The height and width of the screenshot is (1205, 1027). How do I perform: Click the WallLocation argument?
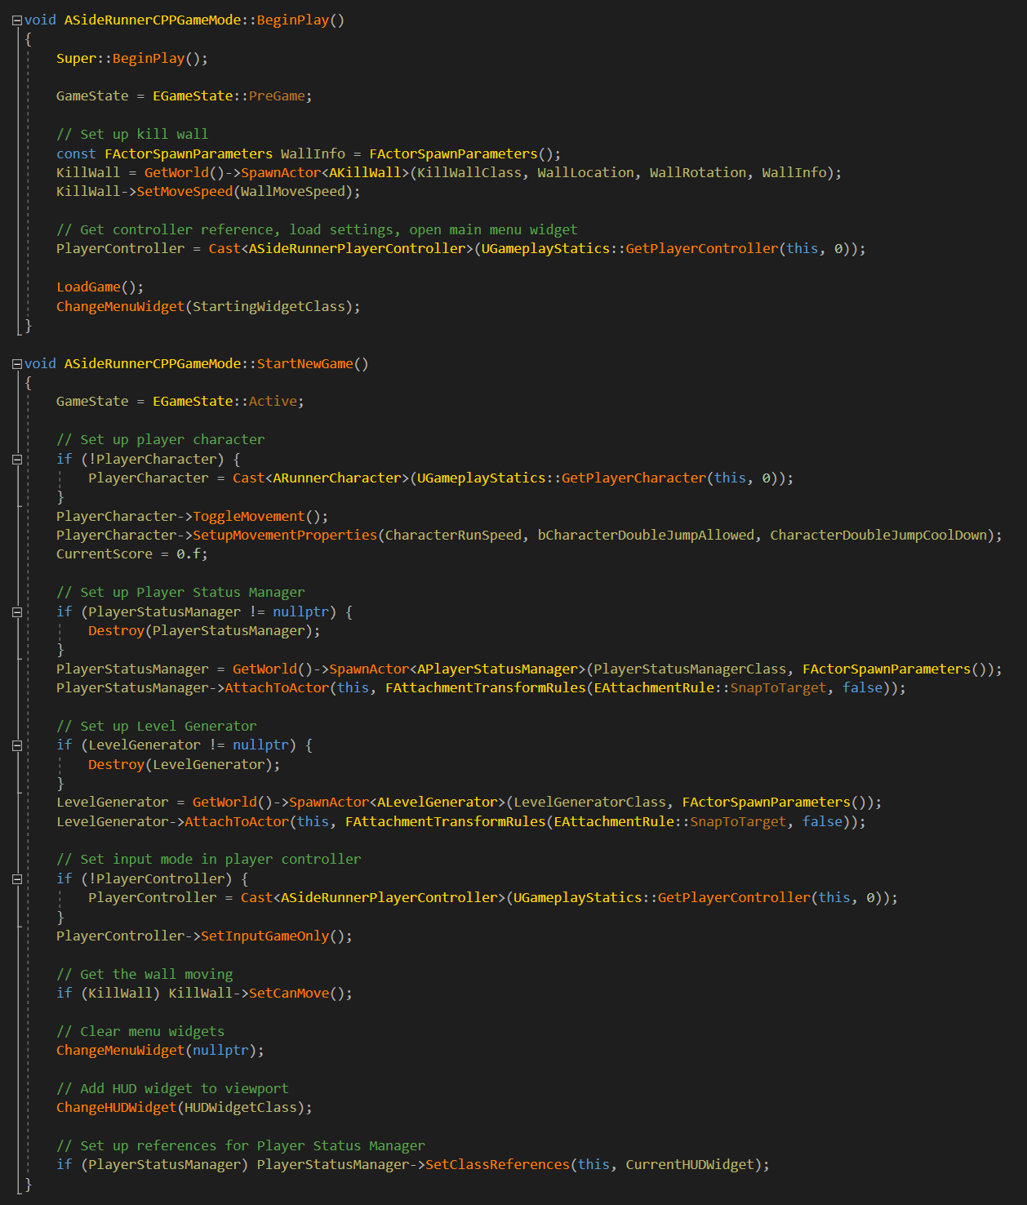pos(585,172)
